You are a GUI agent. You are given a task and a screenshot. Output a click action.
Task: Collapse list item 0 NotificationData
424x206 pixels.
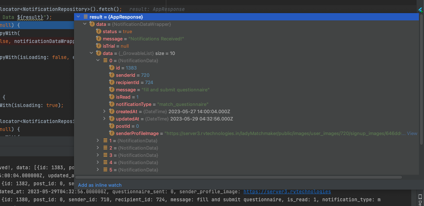click(x=98, y=60)
